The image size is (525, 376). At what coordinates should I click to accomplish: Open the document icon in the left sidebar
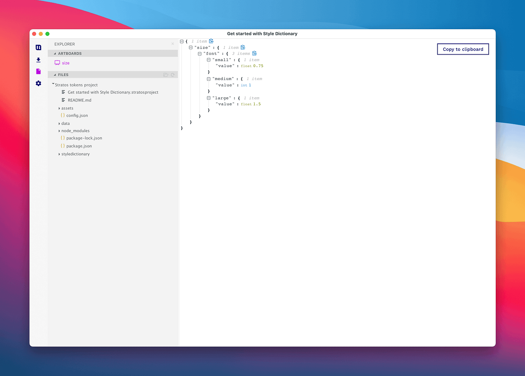point(38,71)
